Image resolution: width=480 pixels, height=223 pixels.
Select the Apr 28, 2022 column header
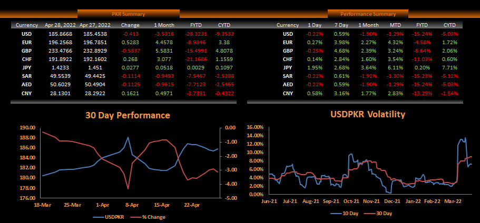click(60, 25)
